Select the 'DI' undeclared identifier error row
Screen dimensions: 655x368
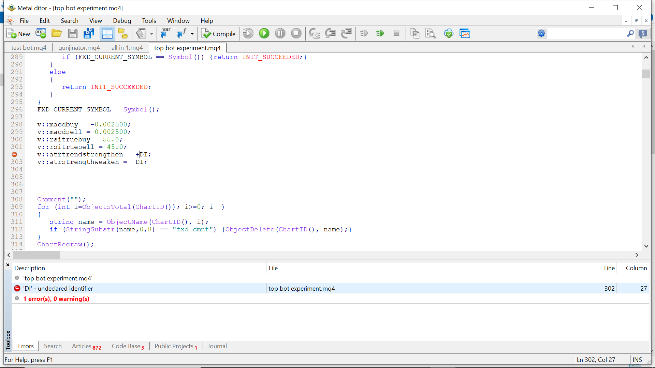[331, 288]
